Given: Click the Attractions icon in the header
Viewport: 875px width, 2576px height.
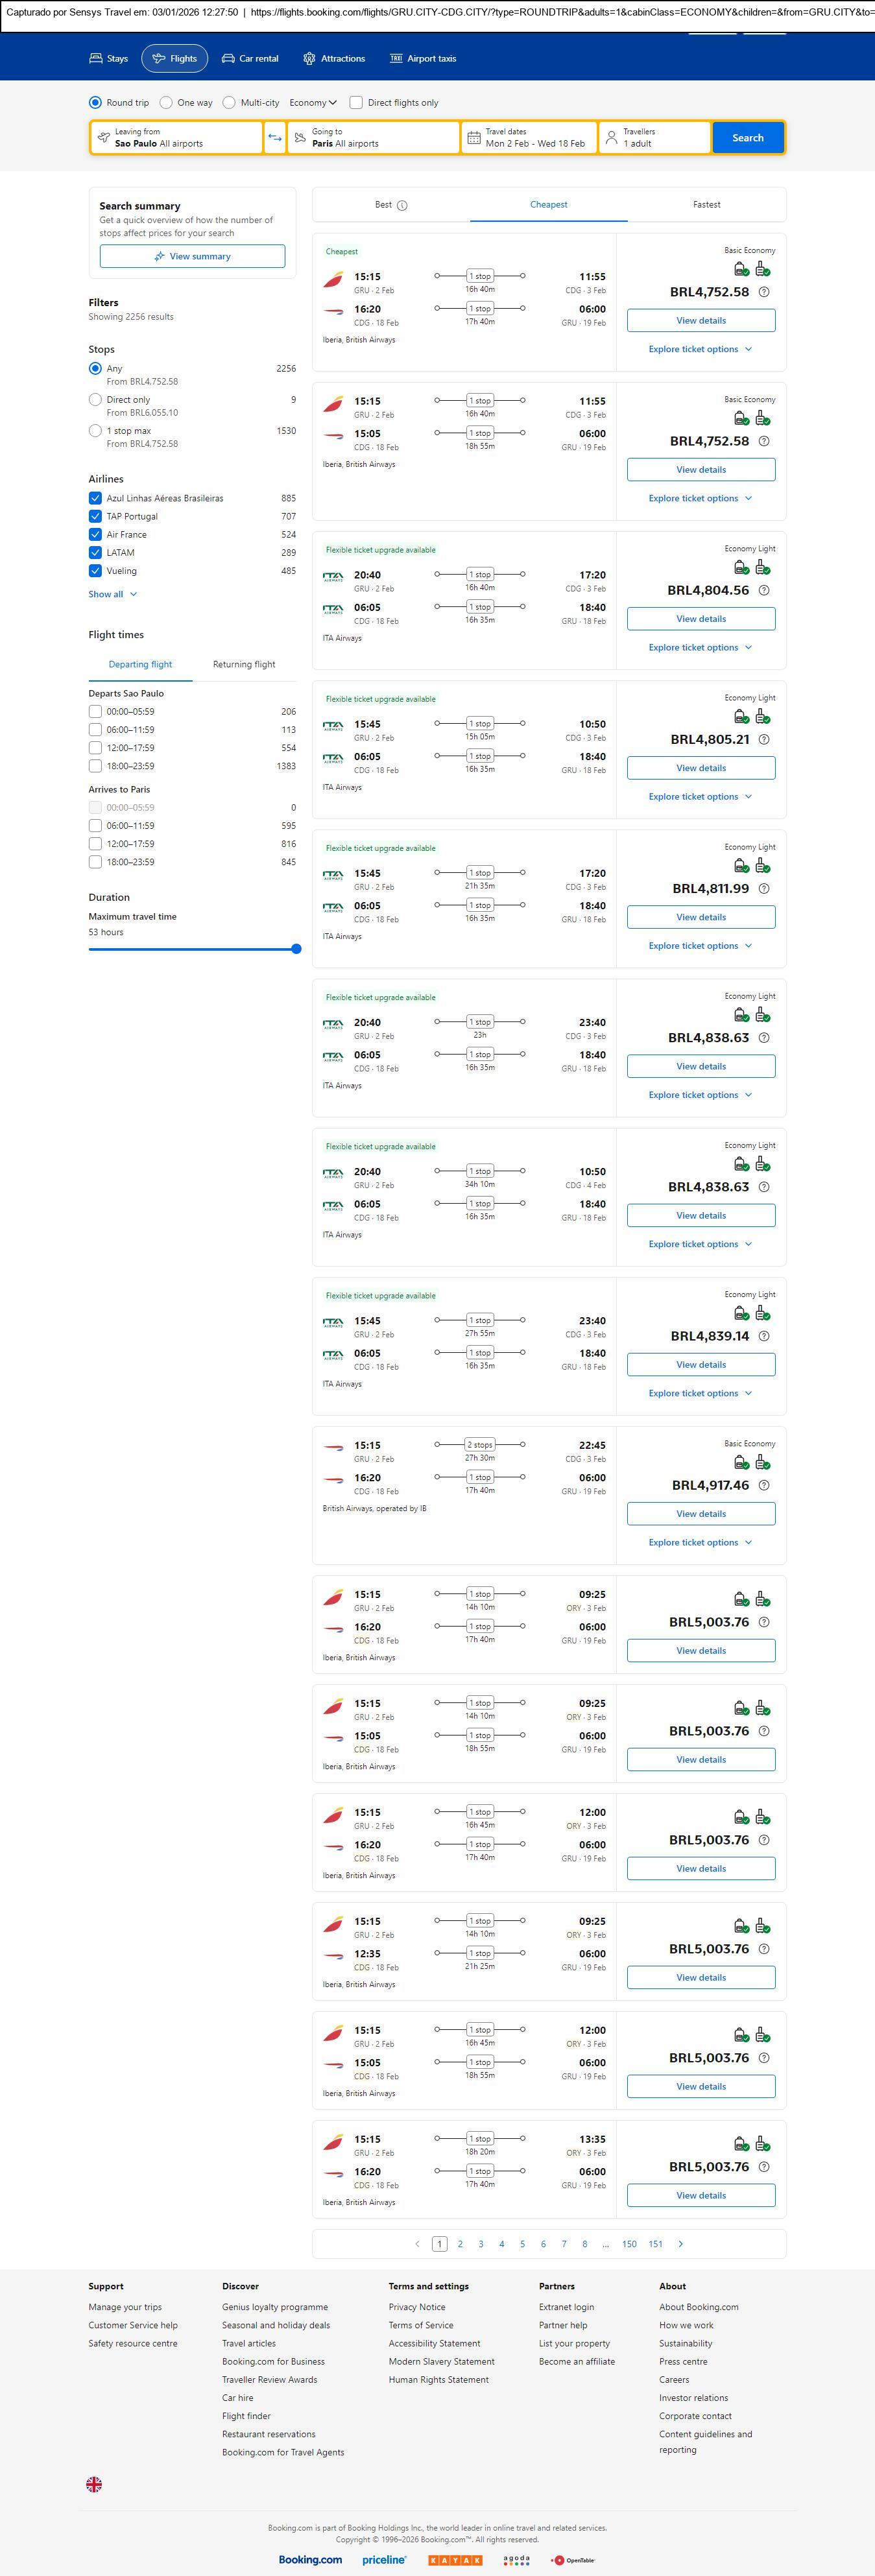Looking at the screenshot, I should tap(309, 59).
